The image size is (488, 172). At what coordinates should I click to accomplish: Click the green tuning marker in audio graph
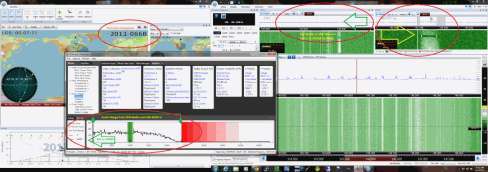click(x=130, y=132)
